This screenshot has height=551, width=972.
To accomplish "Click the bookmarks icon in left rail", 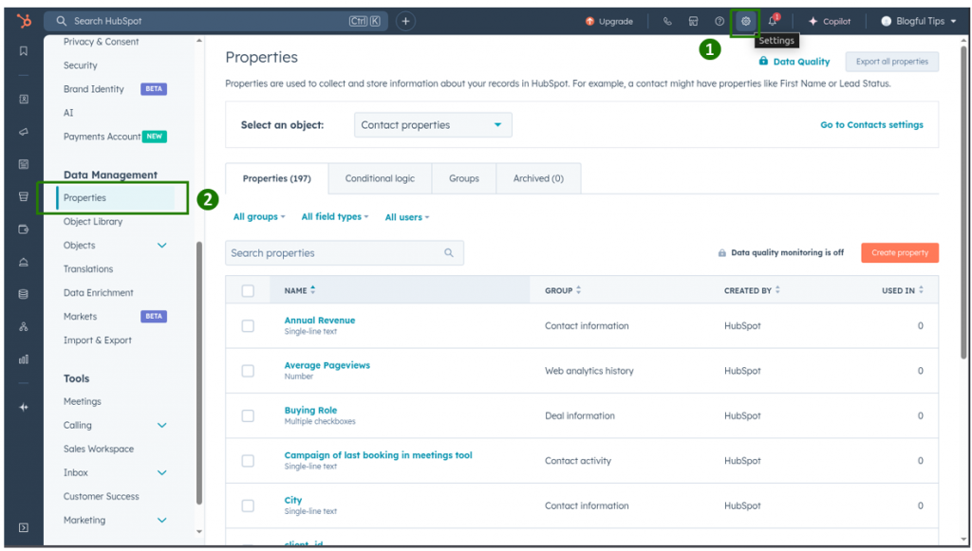I will click(x=24, y=51).
